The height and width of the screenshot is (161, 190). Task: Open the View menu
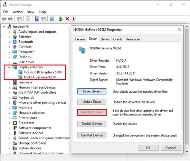tap(31, 12)
